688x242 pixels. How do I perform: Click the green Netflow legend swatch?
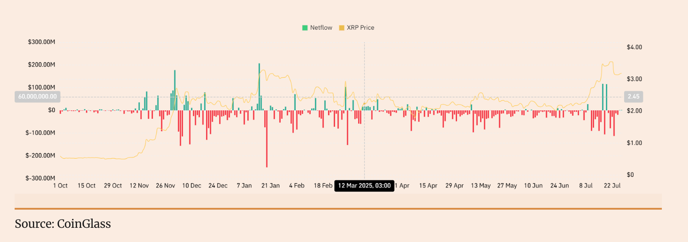[305, 27]
